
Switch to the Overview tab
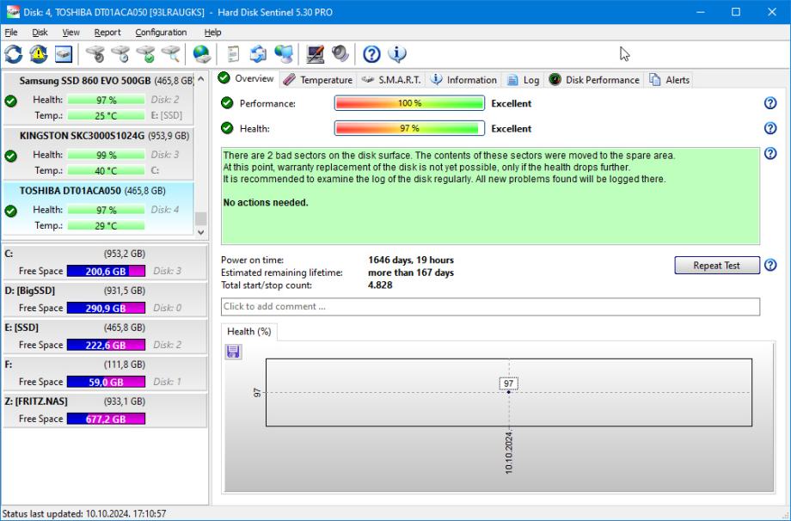point(247,79)
